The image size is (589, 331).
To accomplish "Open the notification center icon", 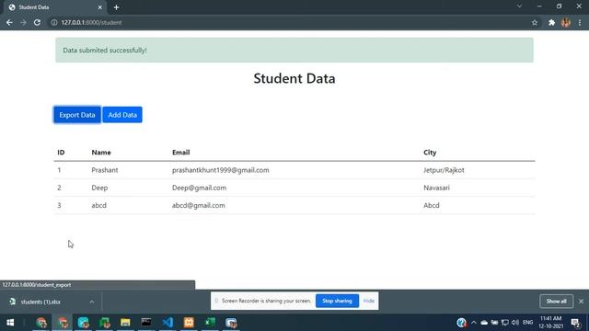I will point(576,323).
